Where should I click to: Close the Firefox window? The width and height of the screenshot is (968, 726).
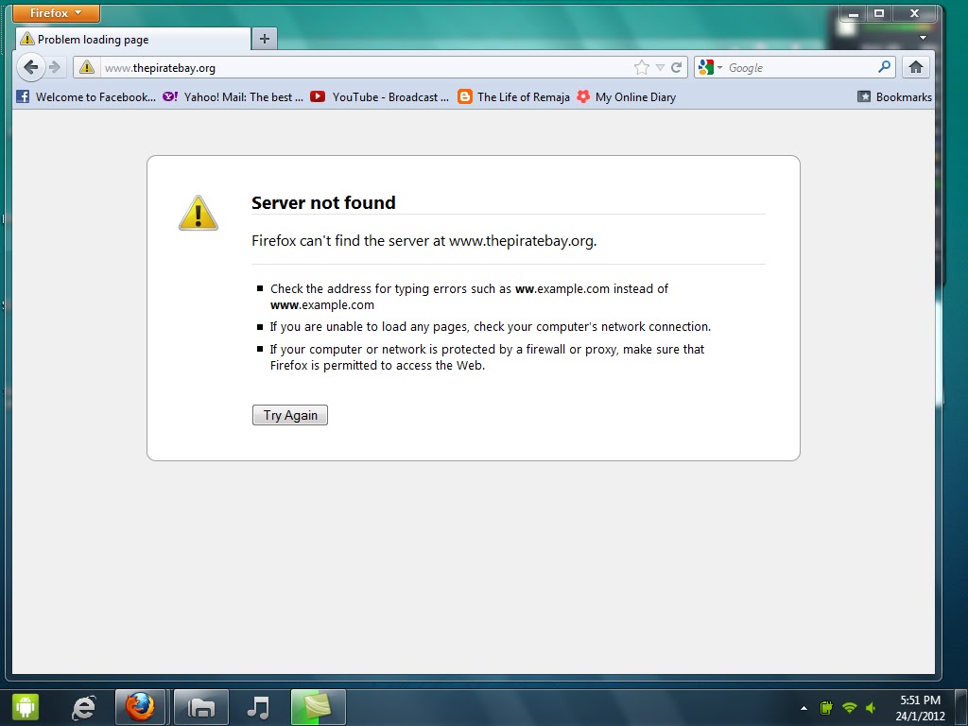915,13
